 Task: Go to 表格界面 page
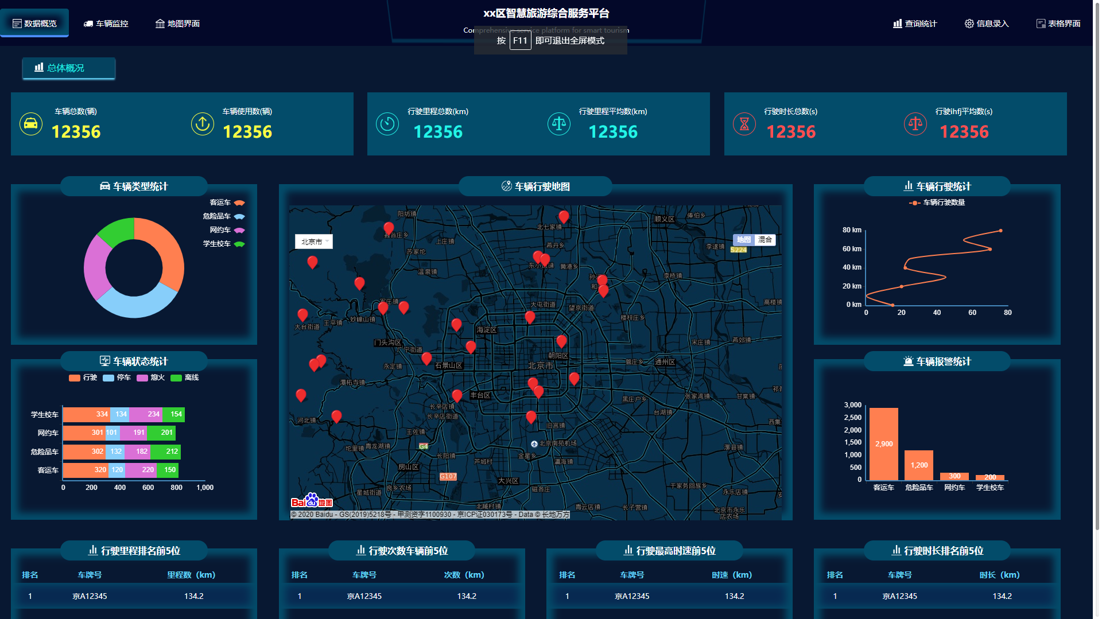1058,24
